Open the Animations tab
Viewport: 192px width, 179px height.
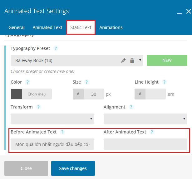pos(111,27)
